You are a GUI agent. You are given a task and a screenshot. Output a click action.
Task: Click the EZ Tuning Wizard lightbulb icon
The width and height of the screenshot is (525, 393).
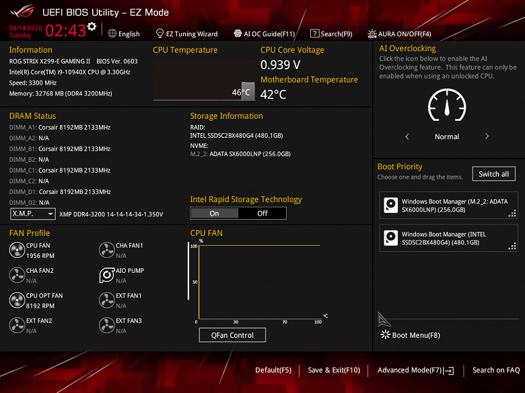[160, 34]
